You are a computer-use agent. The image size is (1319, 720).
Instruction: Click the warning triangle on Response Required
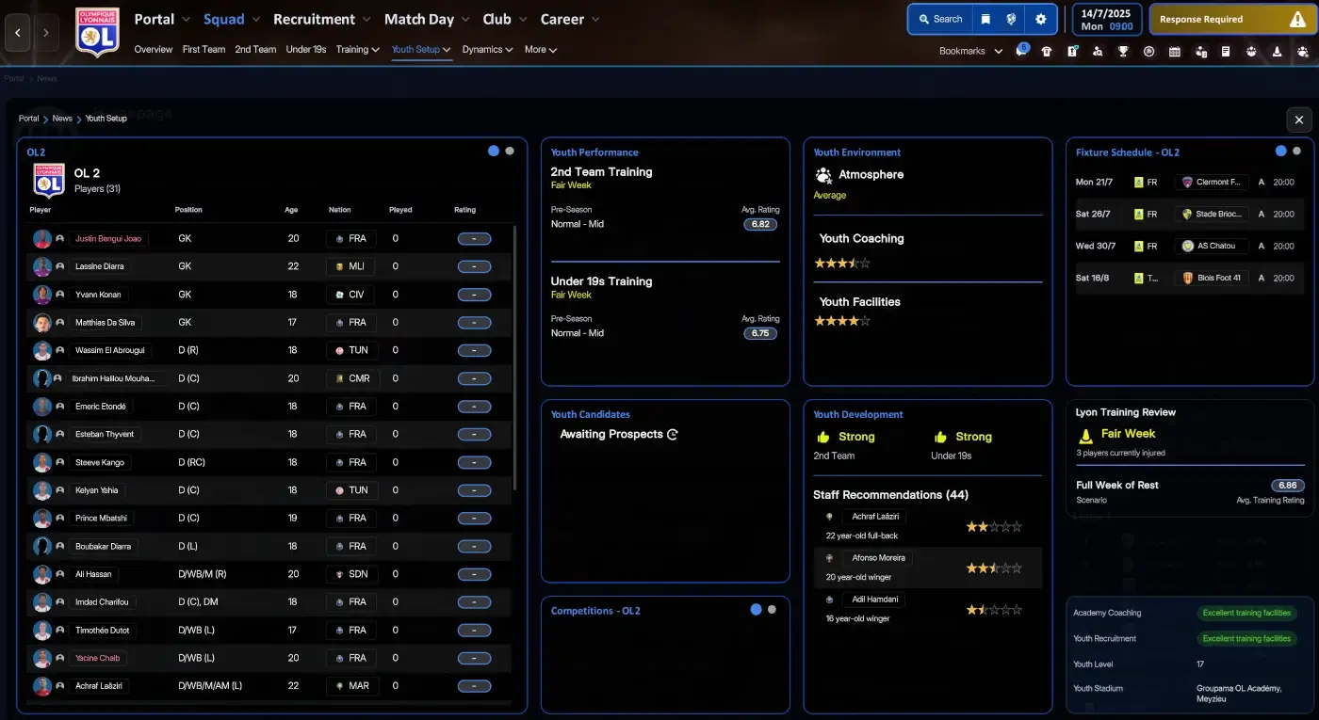(x=1297, y=19)
